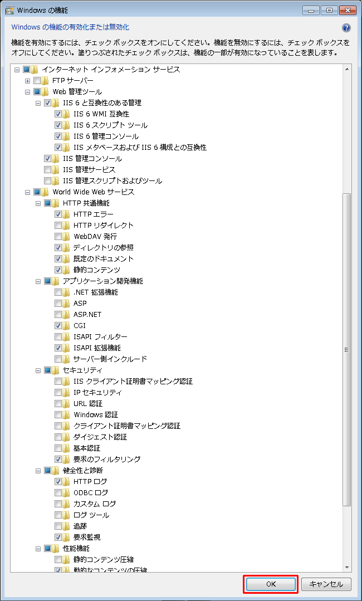Click the scrollbar down arrow

[x=347, y=567]
